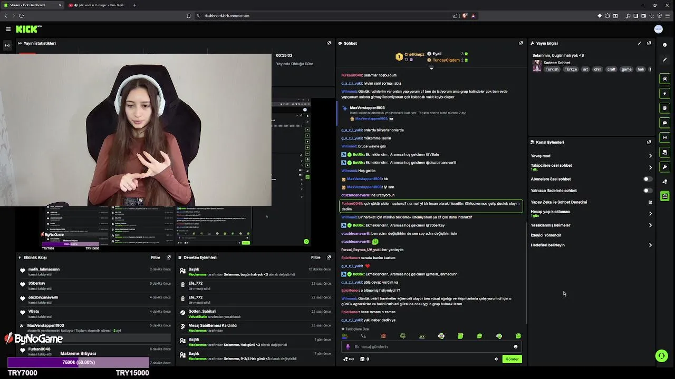
Task: Toggle the note widget icon in sidebar
Action: (664, 108)
